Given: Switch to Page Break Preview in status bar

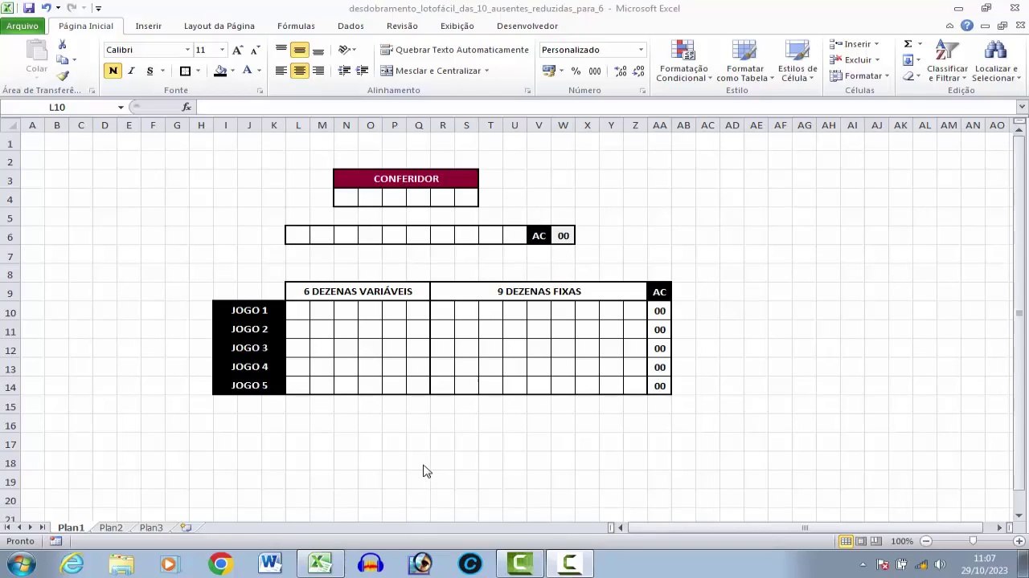Looking at the screenshot, I should (x=875, y=541).
